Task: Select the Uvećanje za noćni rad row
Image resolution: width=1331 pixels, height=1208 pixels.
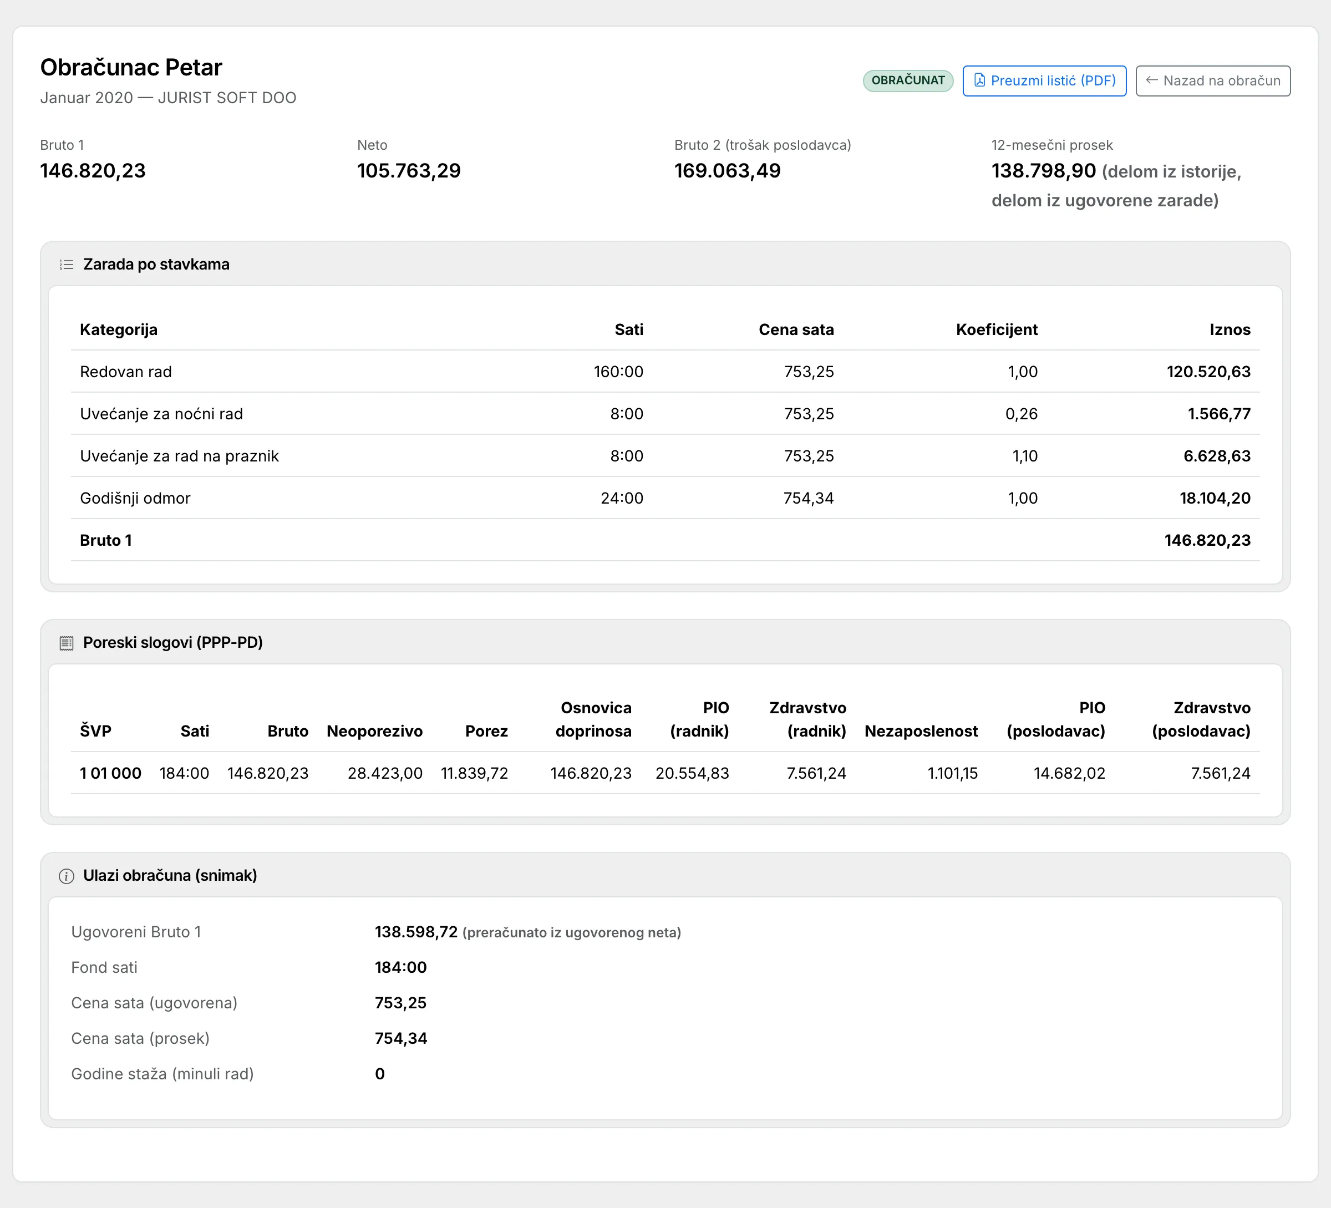Action: point(665,414)
